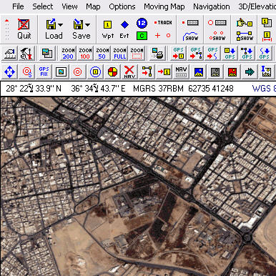
Task: Click the red yellow crosshair circle icon
Action: click(x=112, y=72)
